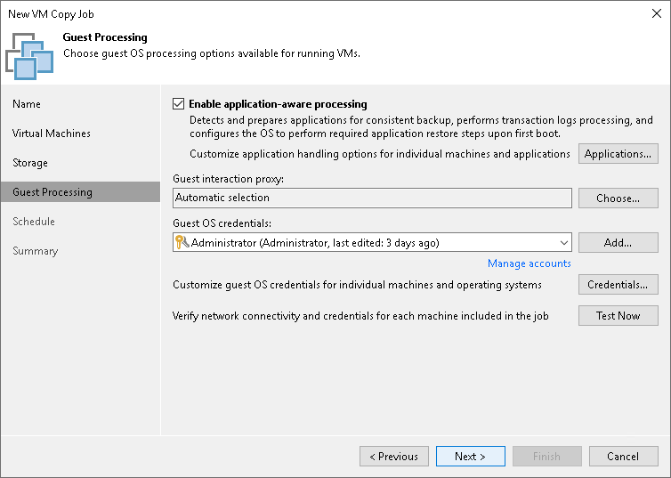Click Add... to add credentials
The width and height of the screenshot is (671, 478).
(x=618, y=243)
